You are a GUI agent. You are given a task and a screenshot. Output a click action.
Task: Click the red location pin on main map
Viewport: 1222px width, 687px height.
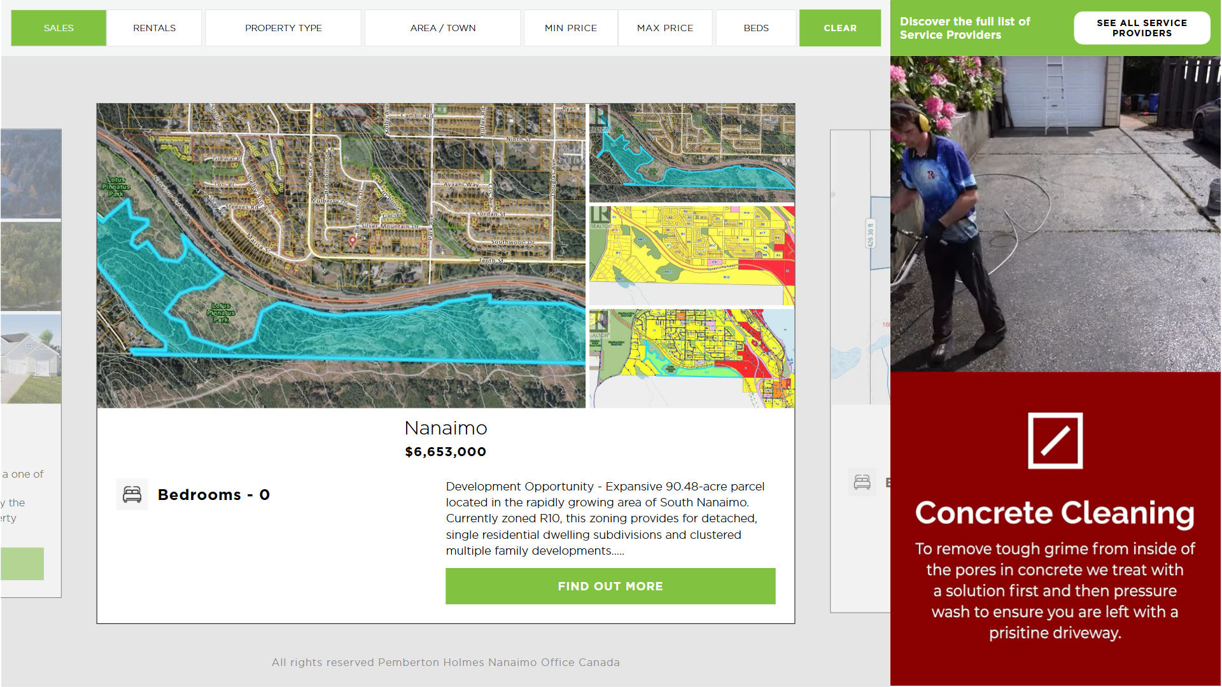point(353,240)
